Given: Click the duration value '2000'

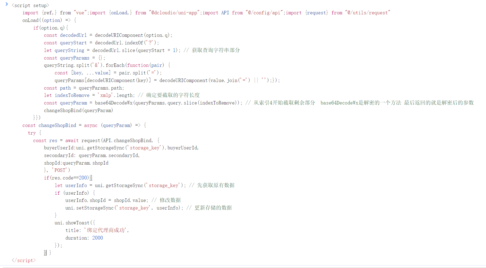Looking at the screenshot, I should point(98,238).
